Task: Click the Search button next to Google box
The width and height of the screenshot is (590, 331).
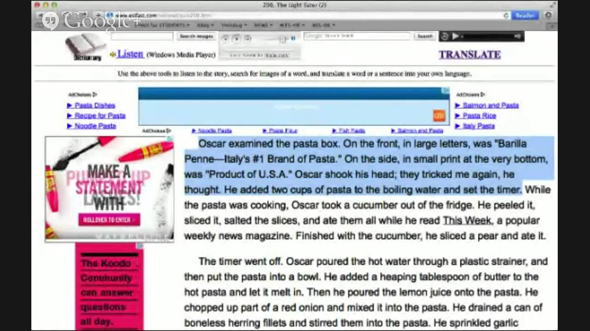Action: pyautogui.click(x=424, y=36)
